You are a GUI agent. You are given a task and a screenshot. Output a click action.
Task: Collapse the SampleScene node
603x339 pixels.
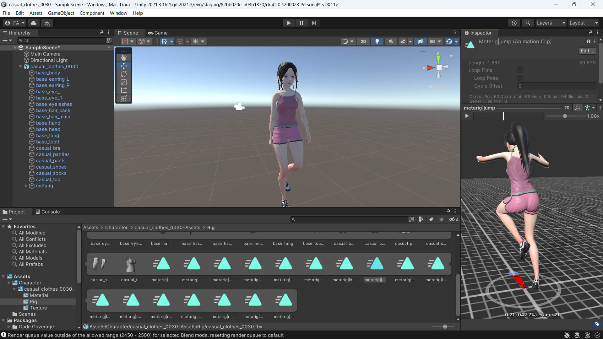(15, 48)
